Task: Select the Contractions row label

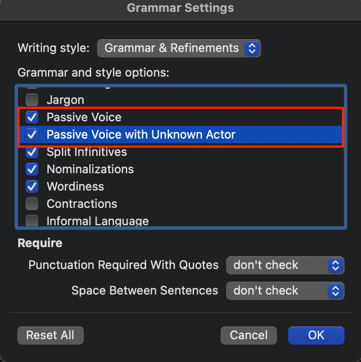Action: click(82, 204)
